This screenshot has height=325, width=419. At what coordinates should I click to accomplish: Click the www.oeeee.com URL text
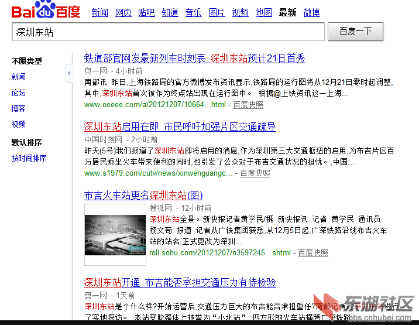pos(155,104)
